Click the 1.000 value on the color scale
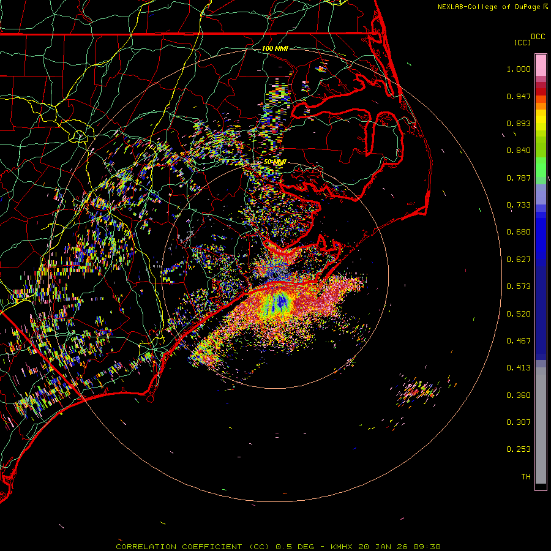 point(519,69)
